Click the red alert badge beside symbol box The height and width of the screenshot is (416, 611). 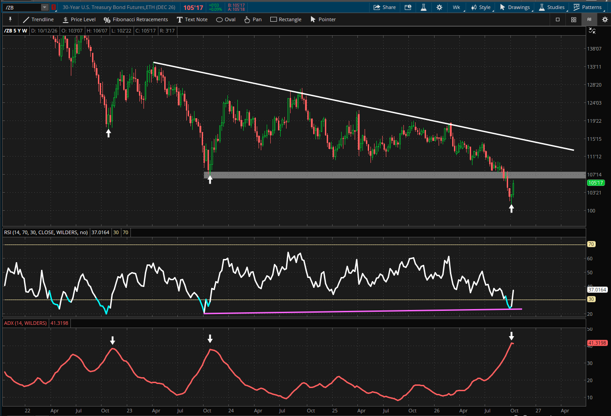pyautogui.click(x=54, y=7)
